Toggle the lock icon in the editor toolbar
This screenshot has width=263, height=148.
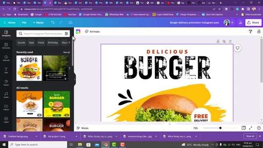click(x=259, y=31)
